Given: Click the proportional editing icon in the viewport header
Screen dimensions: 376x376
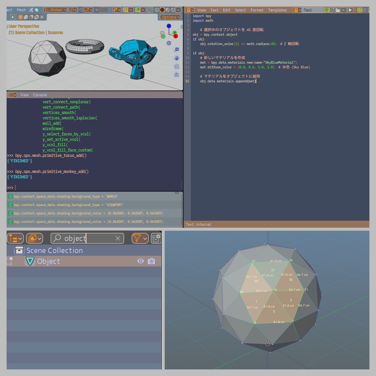Looking at the screenshot, I should pos(97,10).
